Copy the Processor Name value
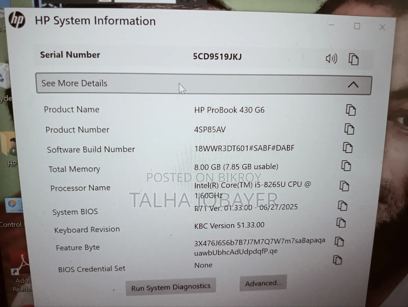This screenshot has height=307, width=408. [x=344, y=186]
